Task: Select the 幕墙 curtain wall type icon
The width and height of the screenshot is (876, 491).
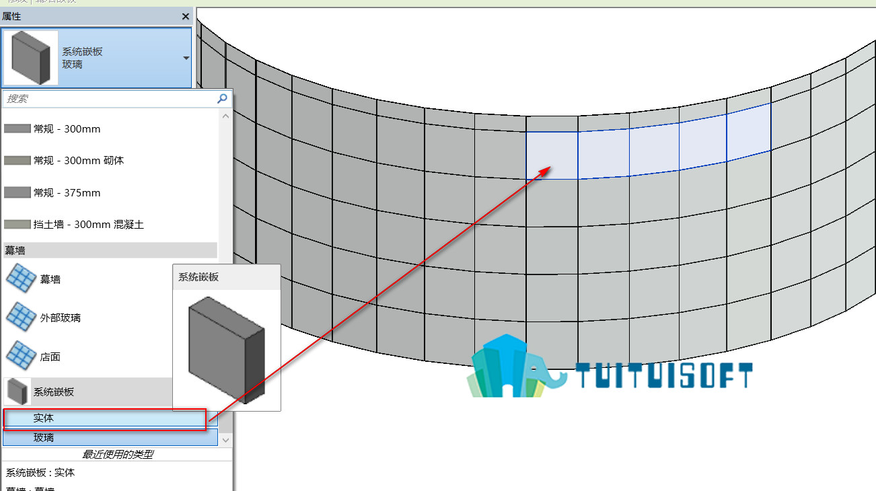Action: tap(21, 278)
